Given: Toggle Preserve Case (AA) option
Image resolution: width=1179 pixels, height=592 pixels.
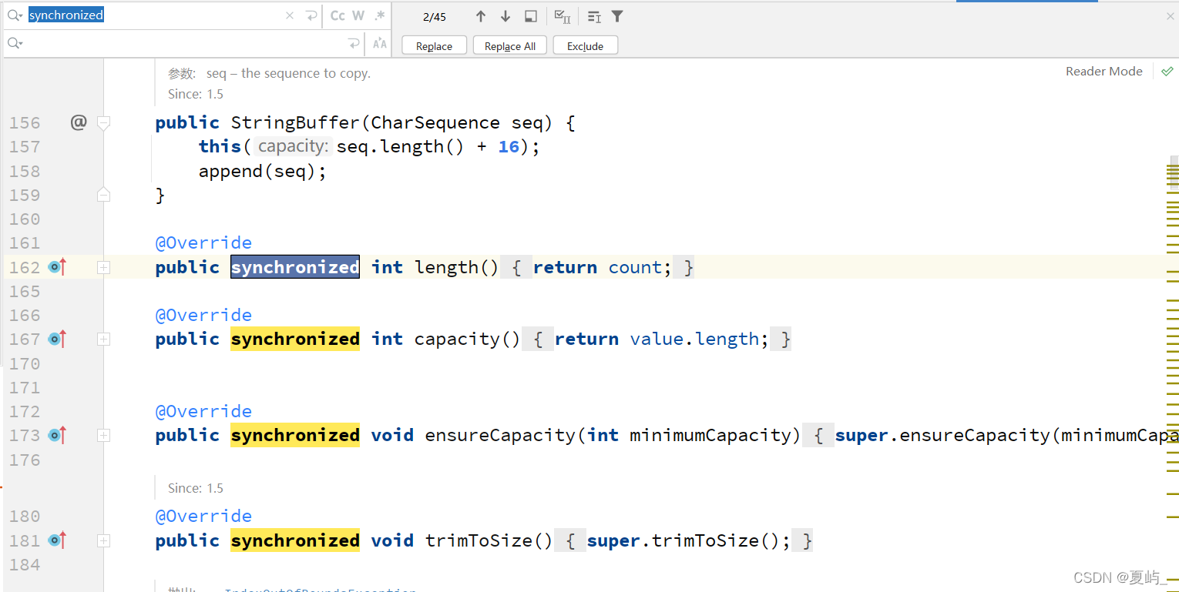Looking at the screenshot, I should (x=379, y=44).
